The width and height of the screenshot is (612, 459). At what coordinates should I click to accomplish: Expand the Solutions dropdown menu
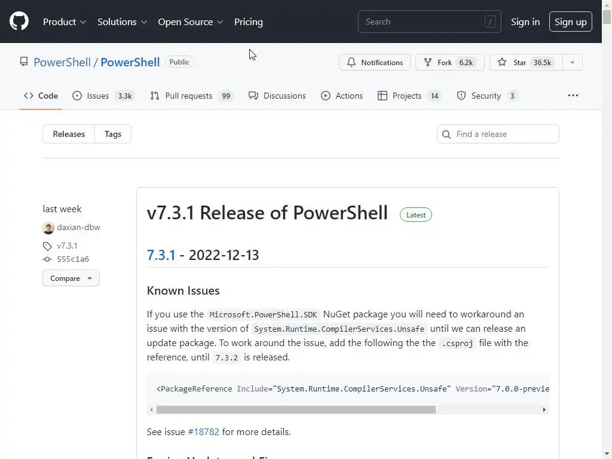point(123,22)
